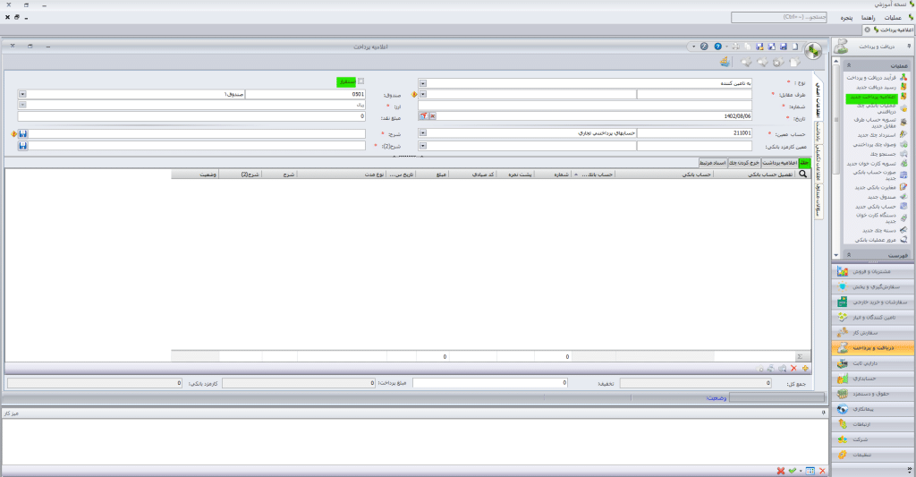Open 'شرکت' company module
The height and width of the screenshot is (477, 916).
click(x=873, y=439)
